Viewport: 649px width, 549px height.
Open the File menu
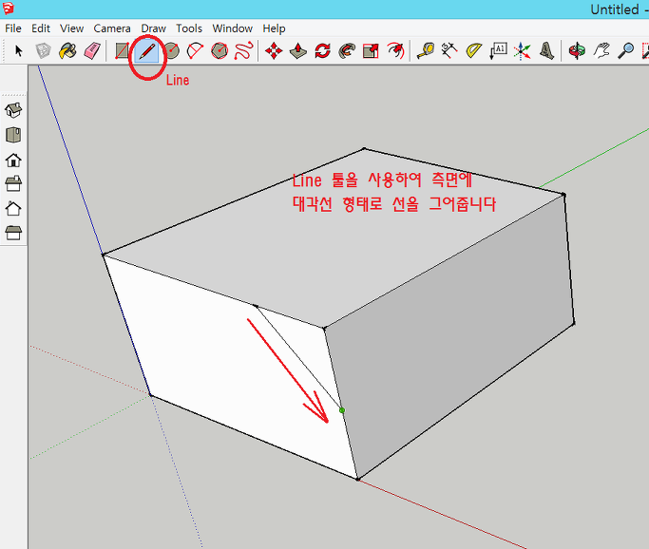13,28
